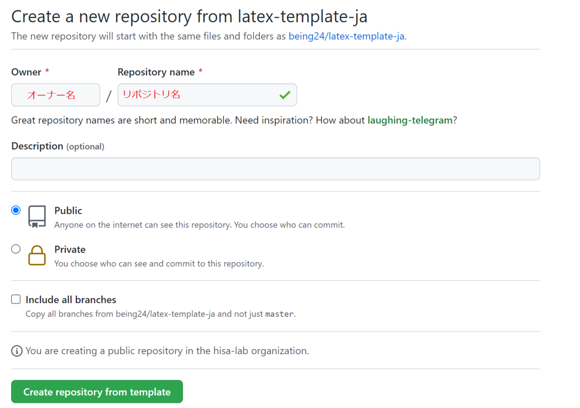580x408 pixels.
Task: Click the public repository book icon
Action: point(37,217)
